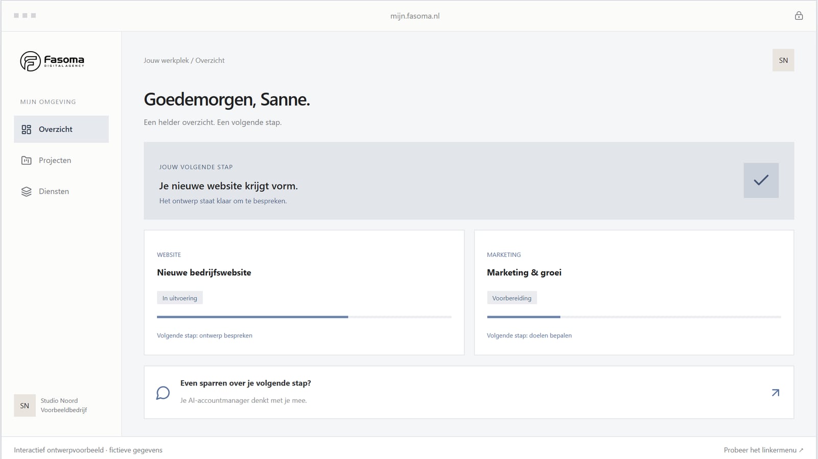Click the SN avatar next to Studio Noord
This screenshot has width=818, height=459.
(25, 405)
